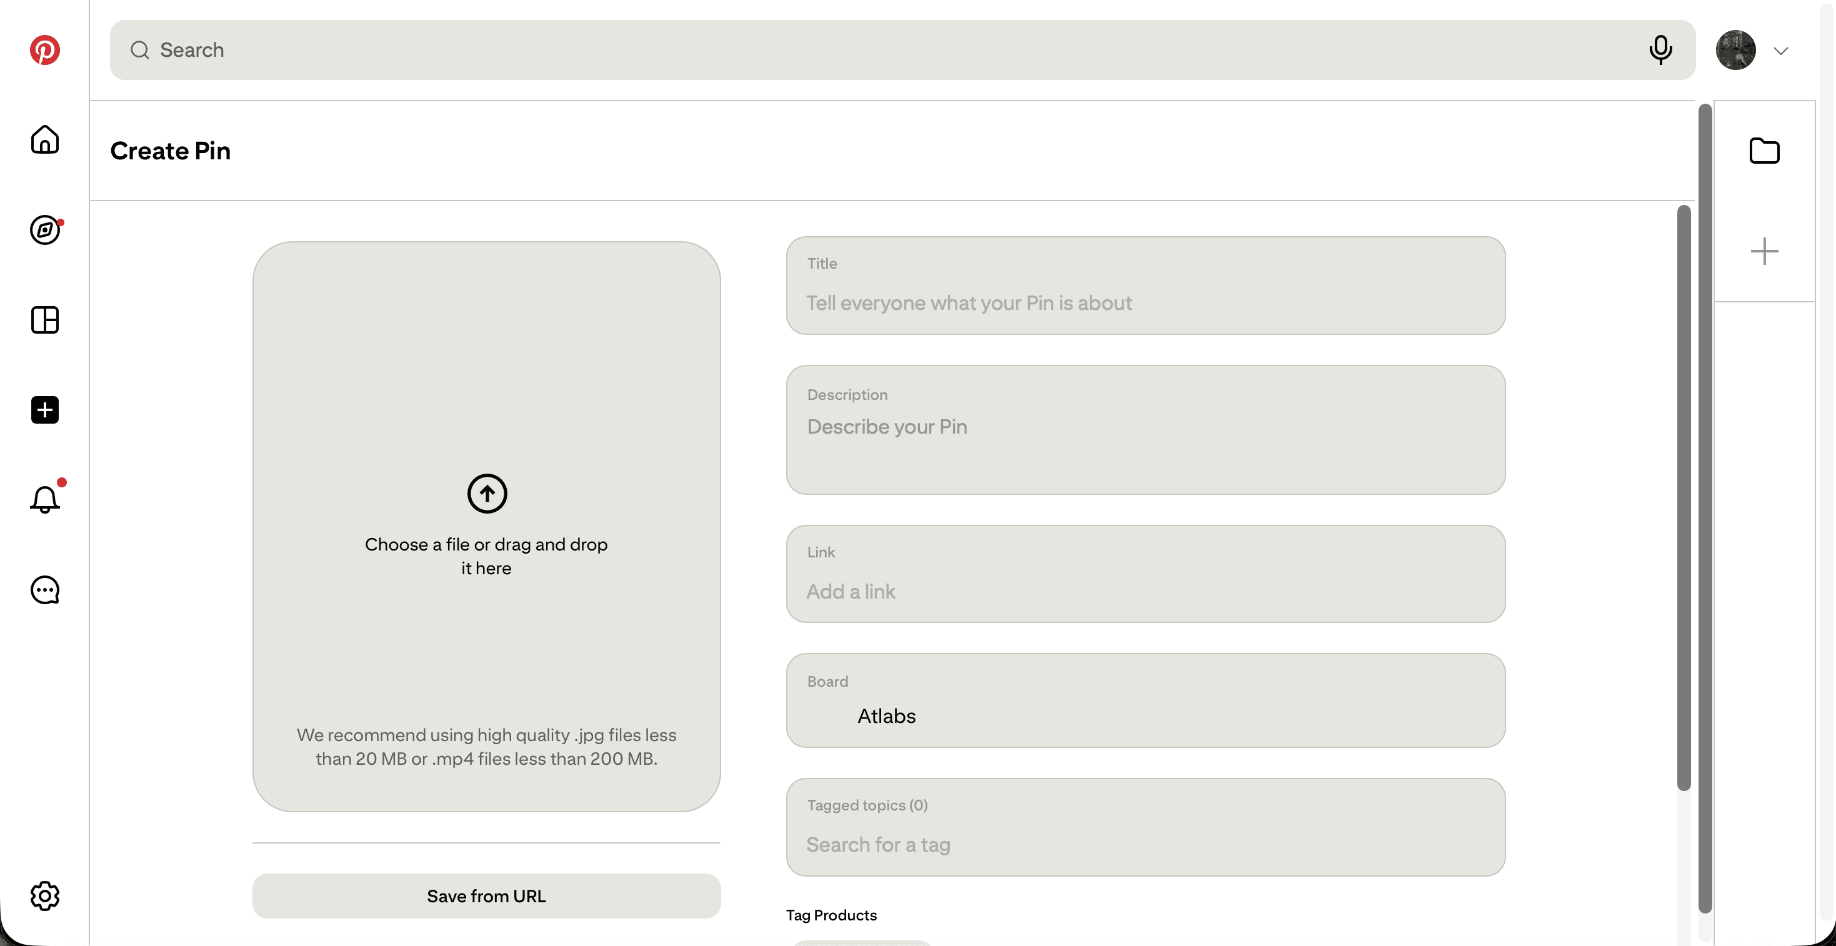
Task: Open the drafts folder icon
Action: pyautogui.click(x=1764, y=151)
